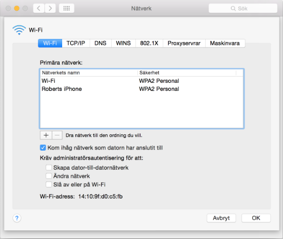Enable Ändra nätverk checkbox
This screenshot has height=239, width=283.
pos(49,176)
